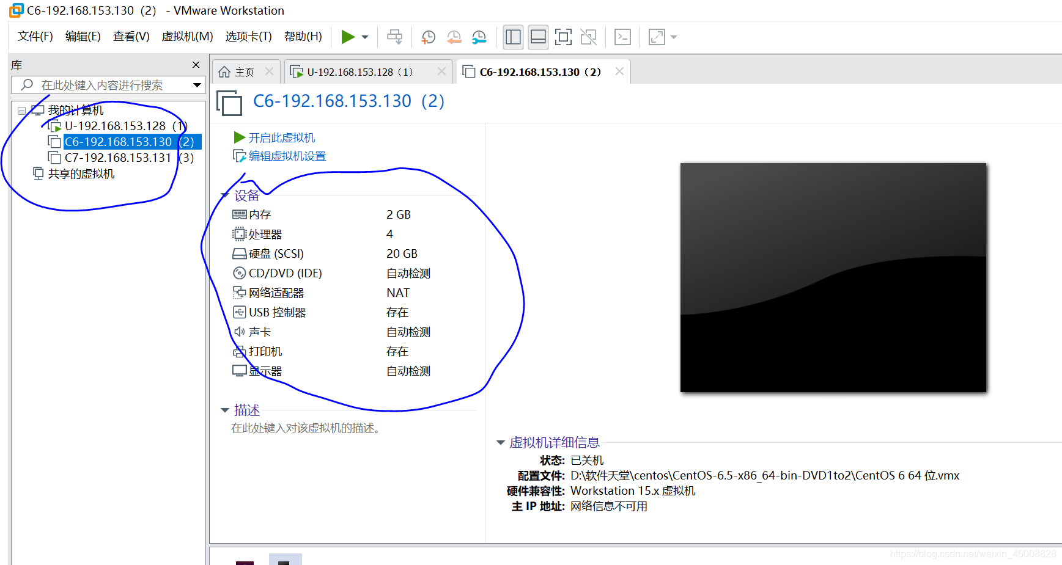
Task: Click 编辑虚拟机设置 link
Action: point(287,156)
